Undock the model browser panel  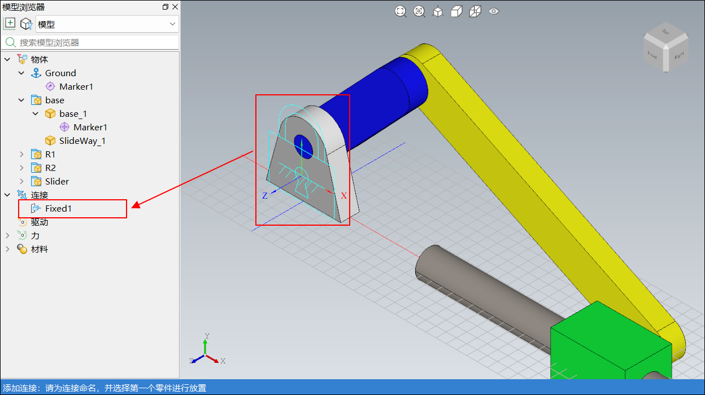[165, 7]
